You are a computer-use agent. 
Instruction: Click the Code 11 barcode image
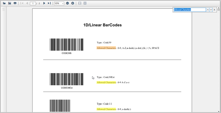click(x=60, y=106)
